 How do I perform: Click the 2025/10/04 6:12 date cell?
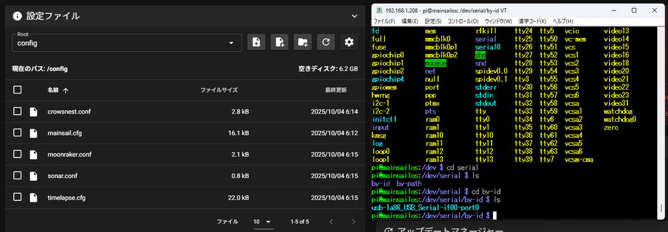pos(333,133)
